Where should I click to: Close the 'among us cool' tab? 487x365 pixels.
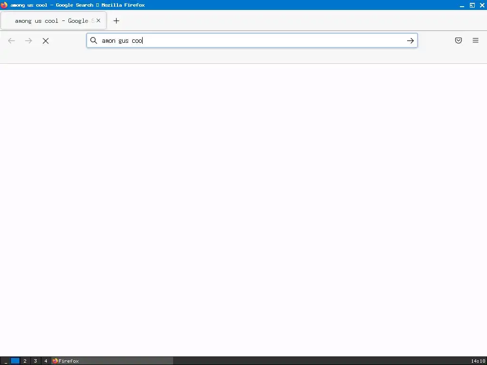[x=98, y=20]
